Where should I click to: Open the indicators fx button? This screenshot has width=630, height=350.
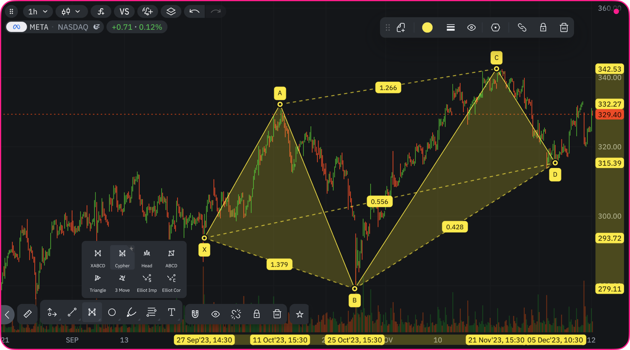tap(101, 12)
